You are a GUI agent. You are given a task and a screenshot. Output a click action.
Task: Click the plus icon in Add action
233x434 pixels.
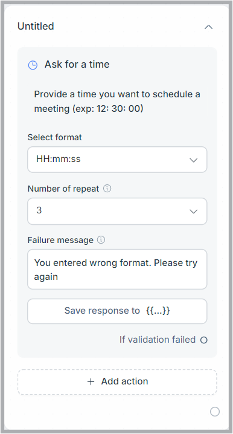91,381
